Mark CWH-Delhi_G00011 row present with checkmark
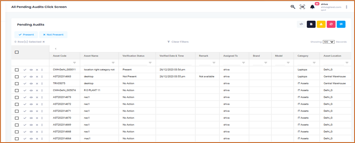355x143 pixels. tap(25, 70)
